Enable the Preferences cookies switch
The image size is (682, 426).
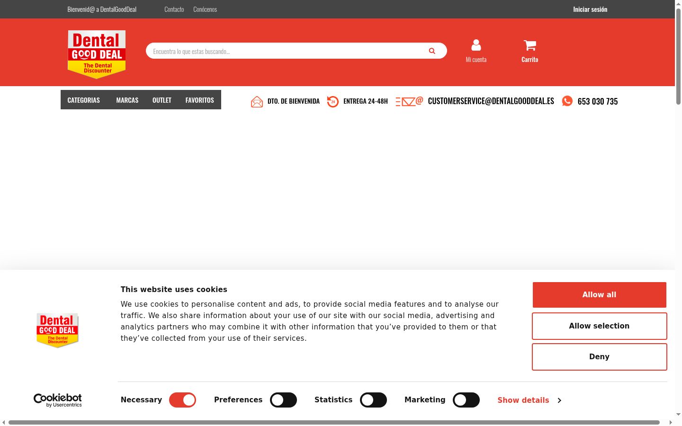click(283, 400)
